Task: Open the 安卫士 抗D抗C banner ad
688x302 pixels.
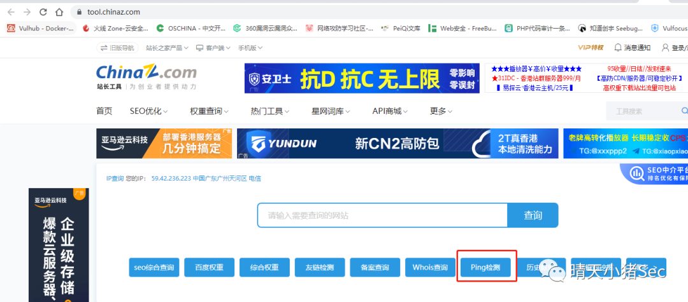Action: (x=362, y=78)
